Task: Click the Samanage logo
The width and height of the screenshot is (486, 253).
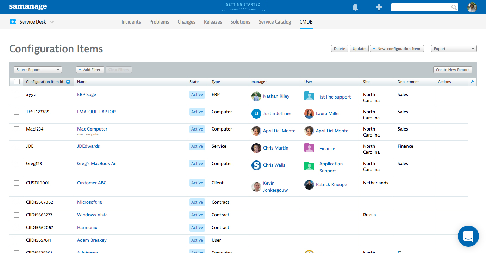Action: pos(28,7)
